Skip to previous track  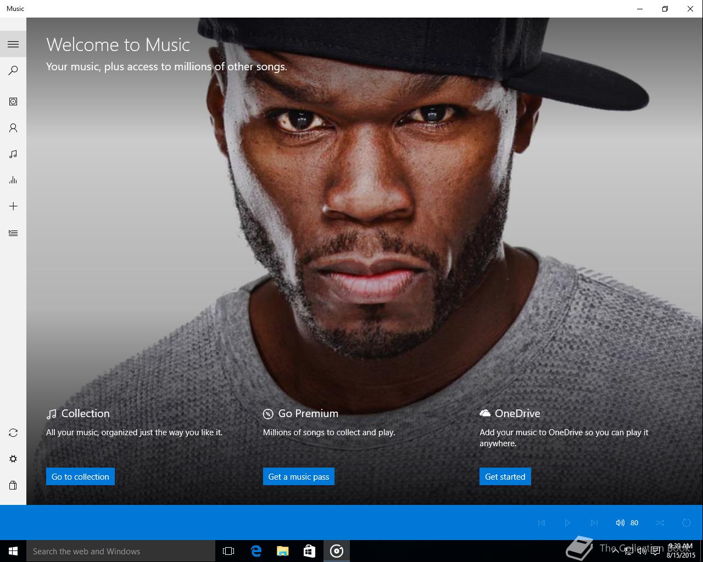coord(542,522)
